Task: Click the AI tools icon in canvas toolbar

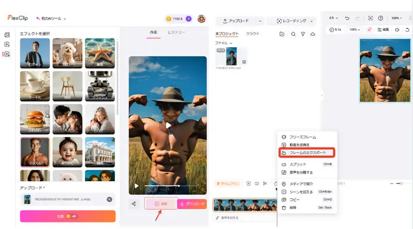Action: 369,30
